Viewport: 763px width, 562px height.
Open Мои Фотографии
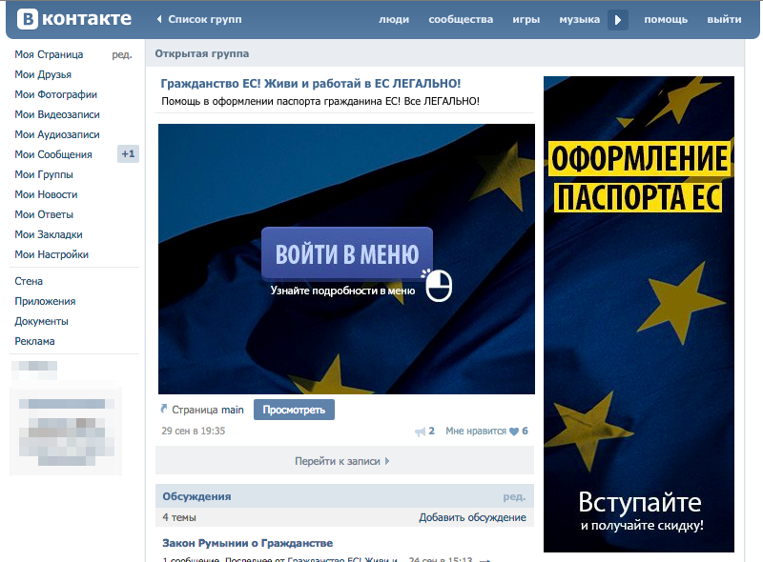point(55,94)
